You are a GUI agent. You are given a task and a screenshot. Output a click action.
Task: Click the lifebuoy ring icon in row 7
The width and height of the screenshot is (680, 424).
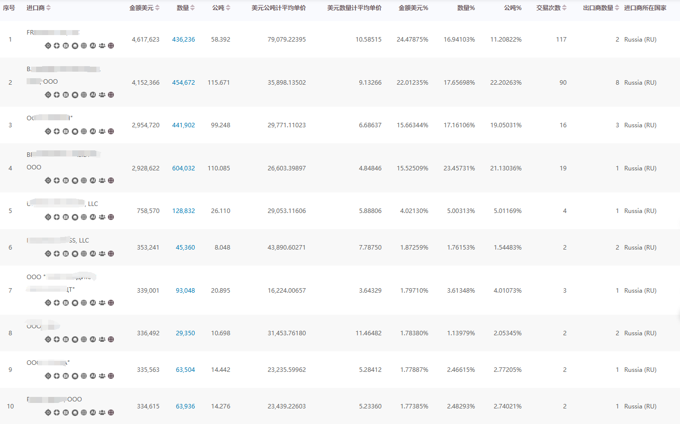pyautogui.click(x=57, y=303)
